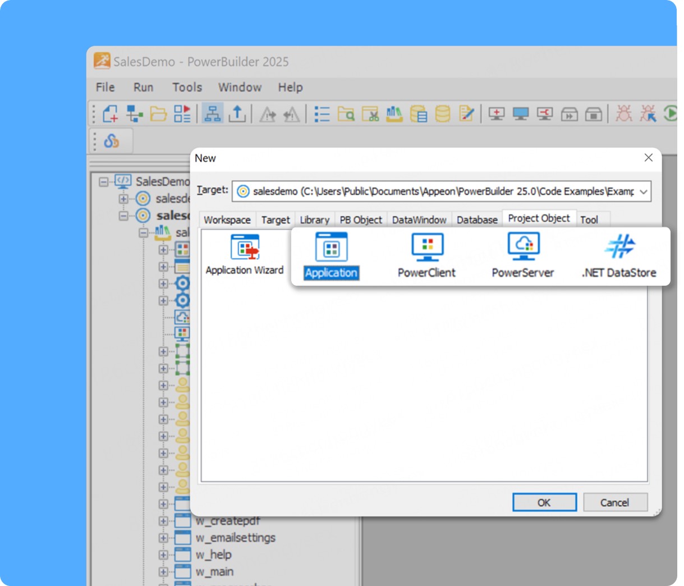Select the PowerClient project object
Viewport: 684px width, 586px height.
pos(427,255)
